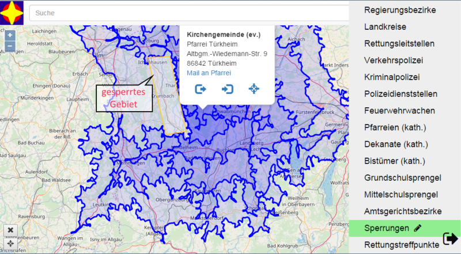Click the pencil edit icon next to Sperrungen

pos(418,228)
